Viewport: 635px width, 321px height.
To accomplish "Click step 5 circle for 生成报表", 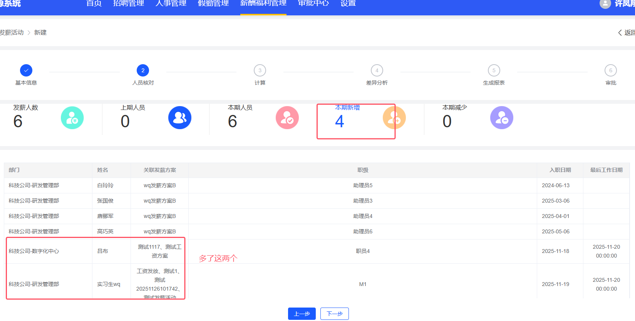I will click(x=494, y=70).
